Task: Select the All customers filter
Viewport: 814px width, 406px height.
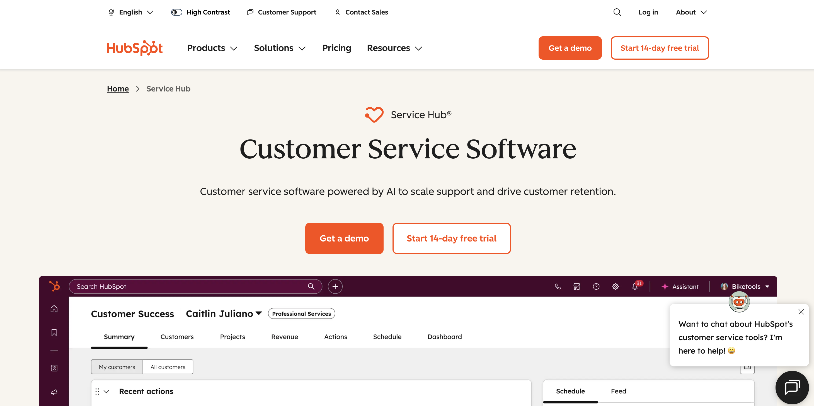Action: (x=168, y=367)
